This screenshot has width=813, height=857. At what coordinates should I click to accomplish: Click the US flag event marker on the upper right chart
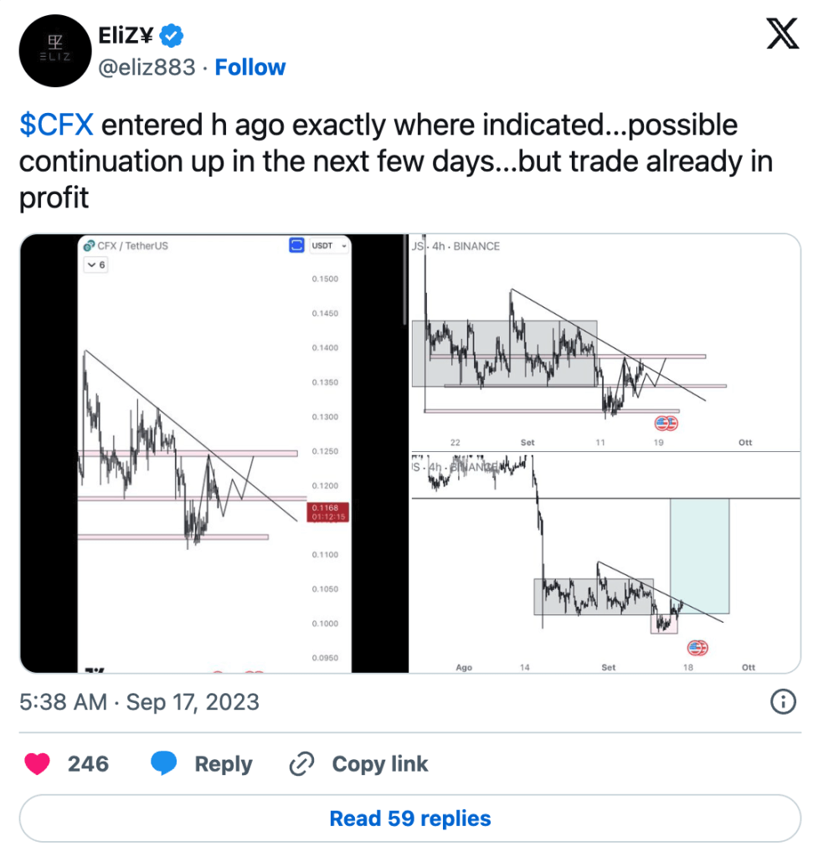point(666,423)
